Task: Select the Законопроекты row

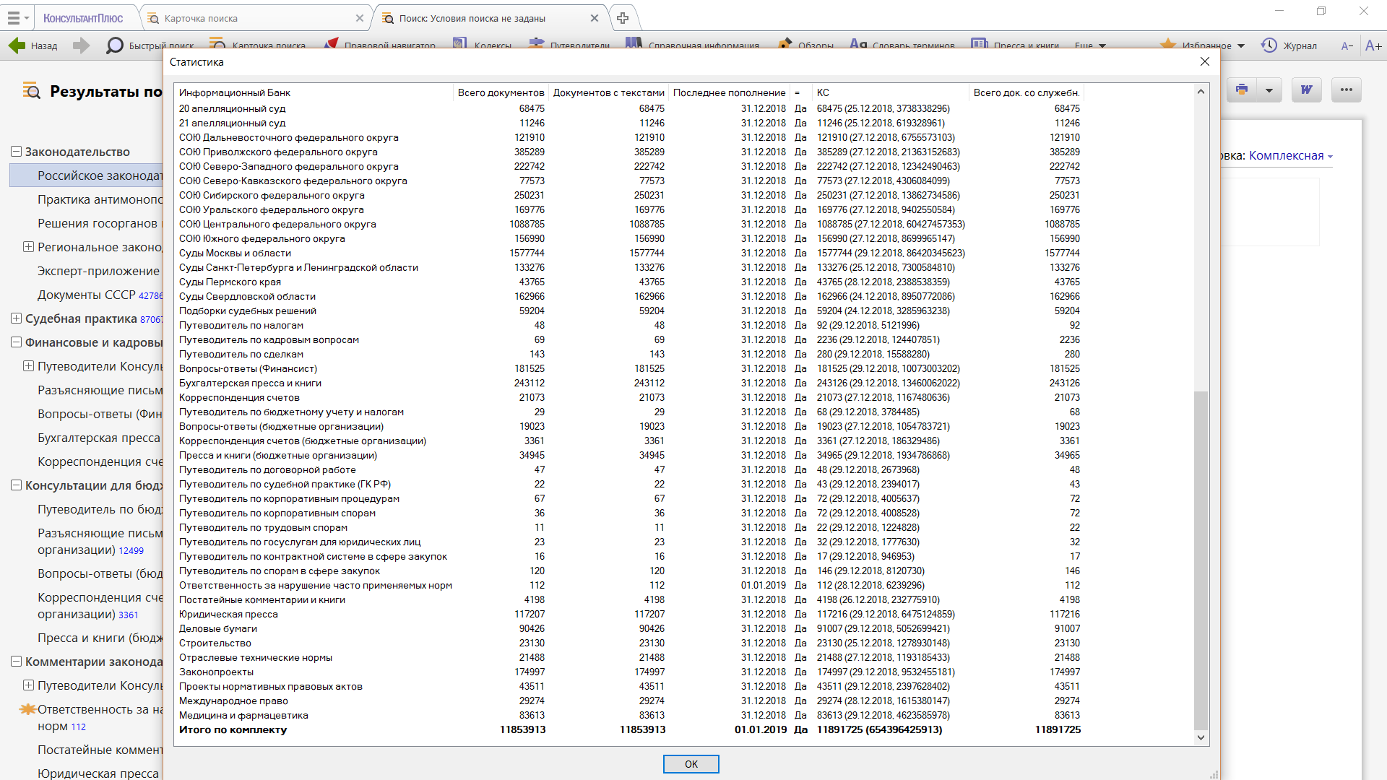Action: point(630,672)
